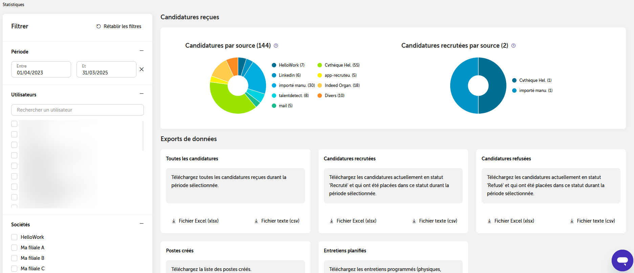Download Excel file for Toutes les candidatures

point(195,221)
